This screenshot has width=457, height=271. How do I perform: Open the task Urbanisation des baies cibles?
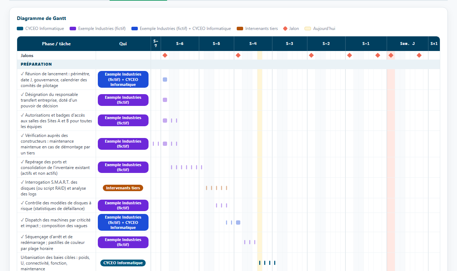55,263
